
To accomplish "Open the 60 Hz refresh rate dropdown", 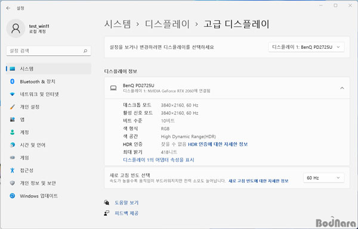I will tap(323, 178).
